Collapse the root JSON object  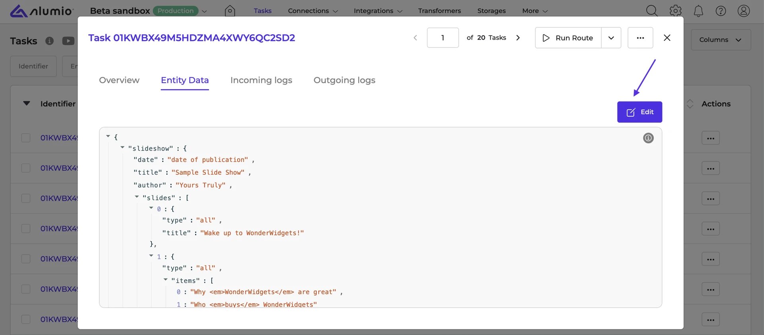pyautogui.click(x=108, y=136)
